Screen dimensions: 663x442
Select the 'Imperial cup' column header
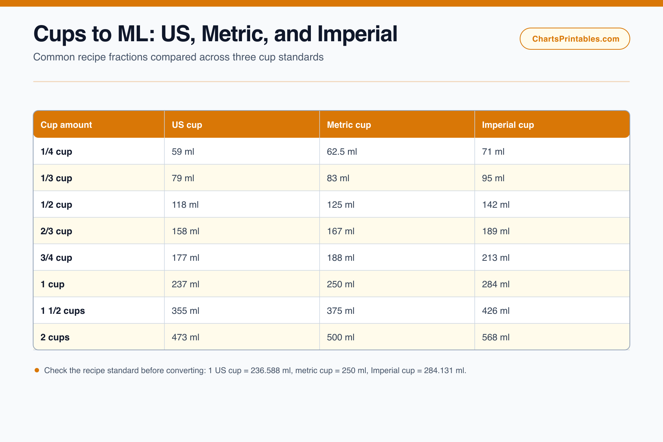coord(552,124)
